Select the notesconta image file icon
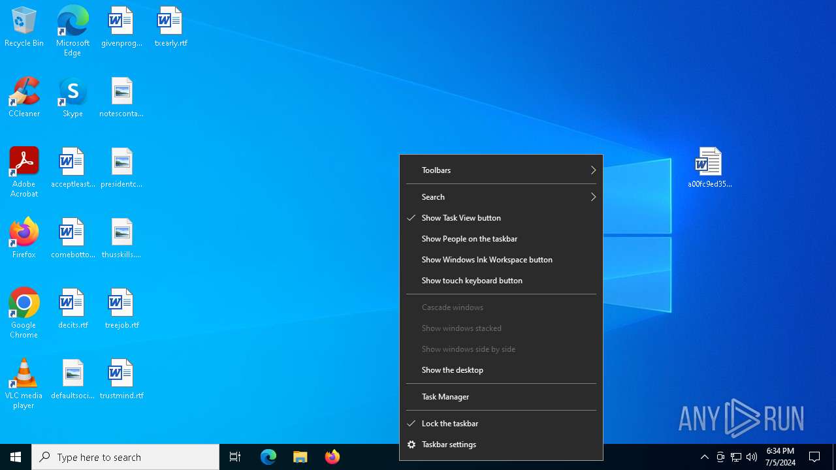The width and height of the screenshot is (836, 470). 121,97
